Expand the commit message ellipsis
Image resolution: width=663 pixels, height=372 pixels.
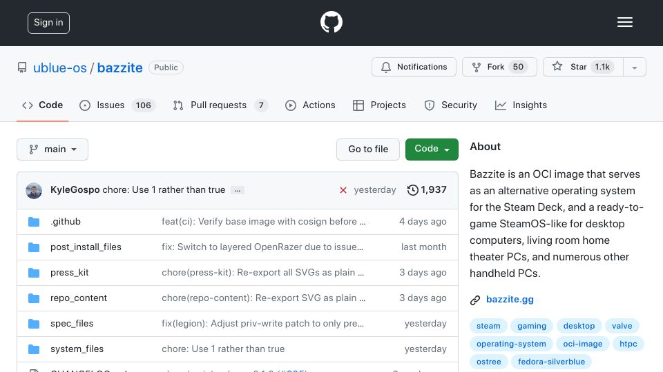click(238, 190)
